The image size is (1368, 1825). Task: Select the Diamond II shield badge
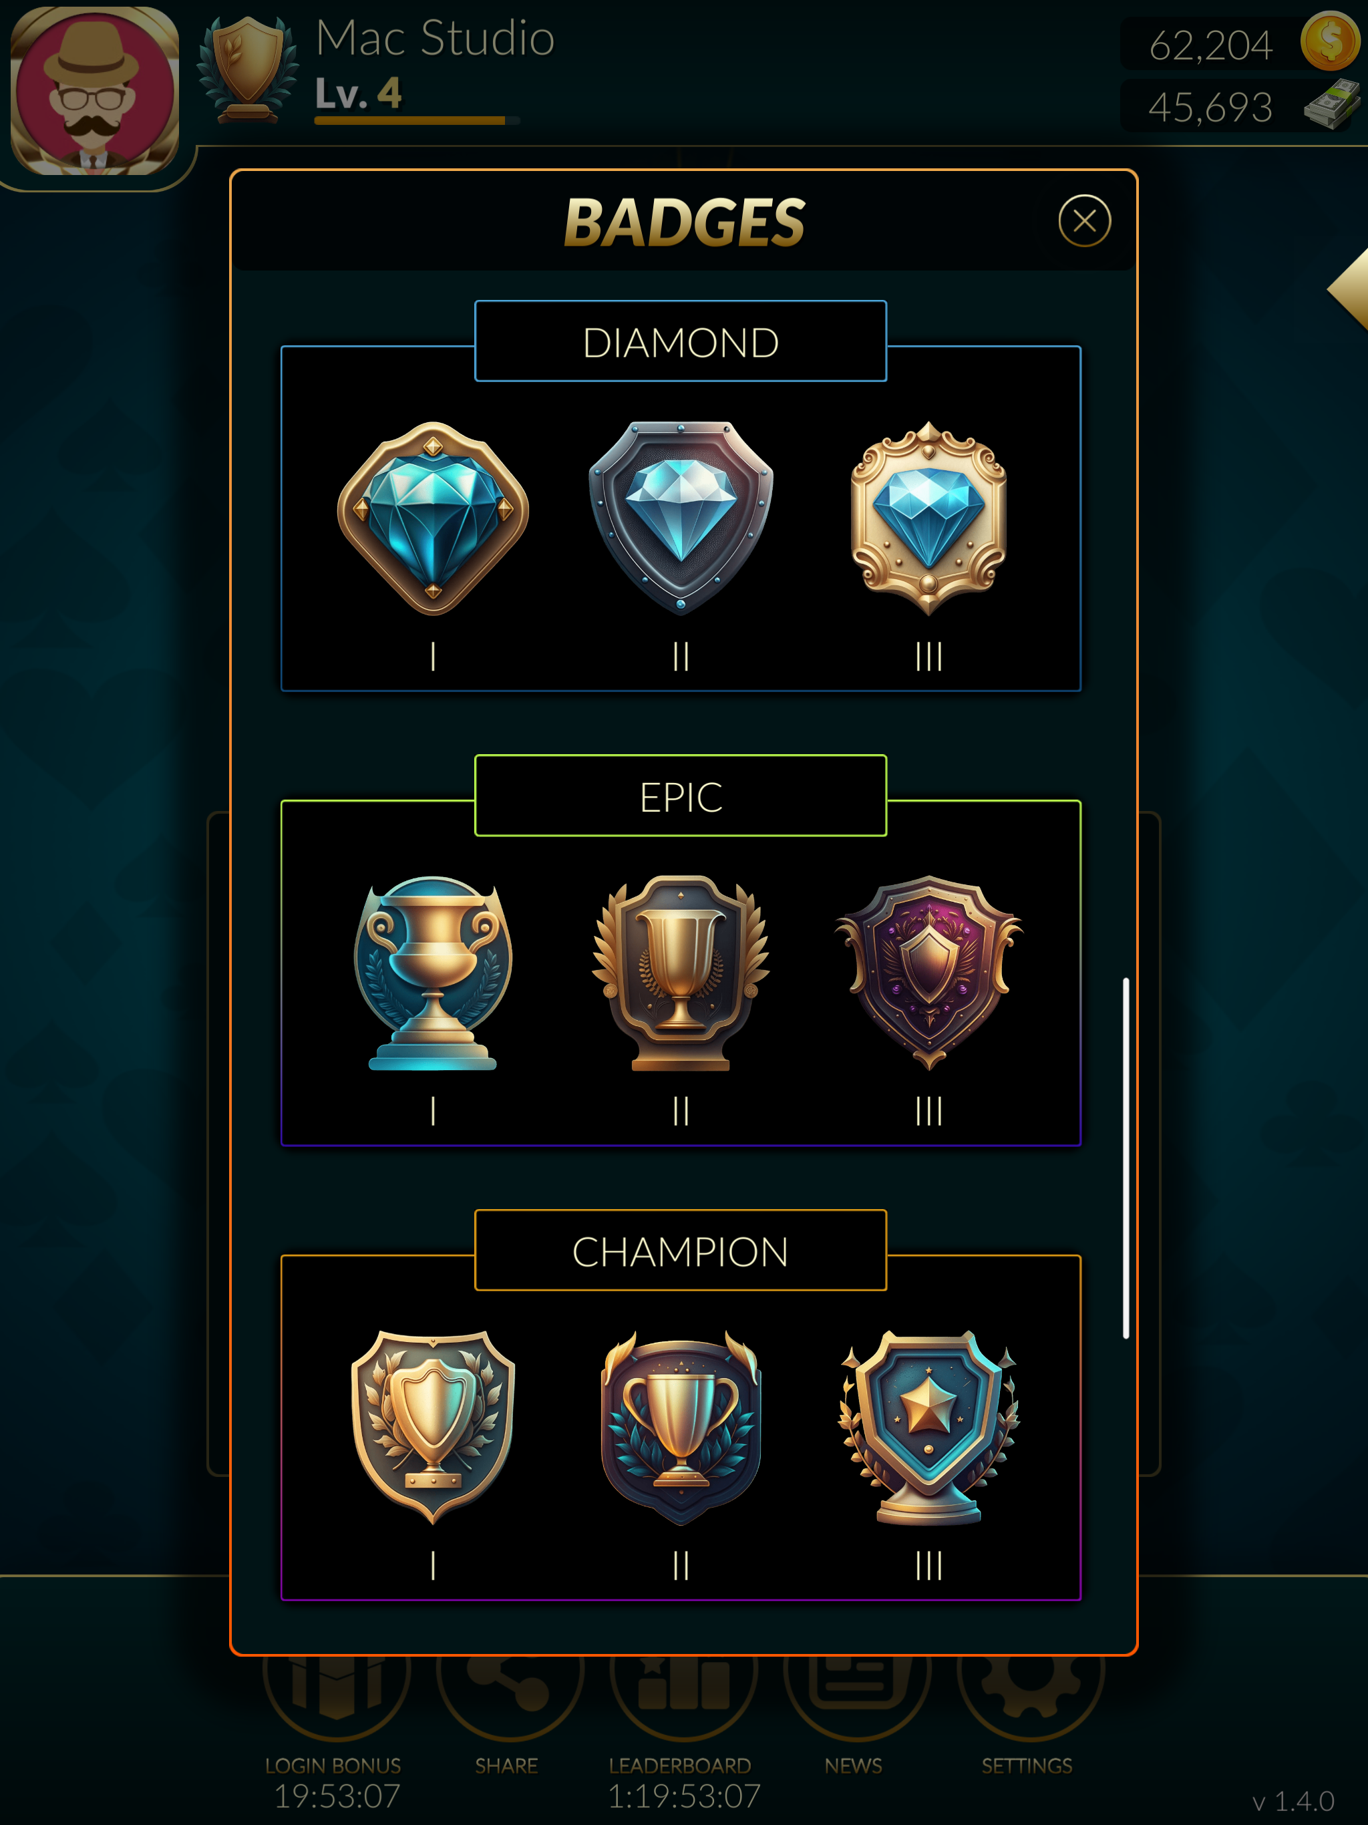pos(681,518)
